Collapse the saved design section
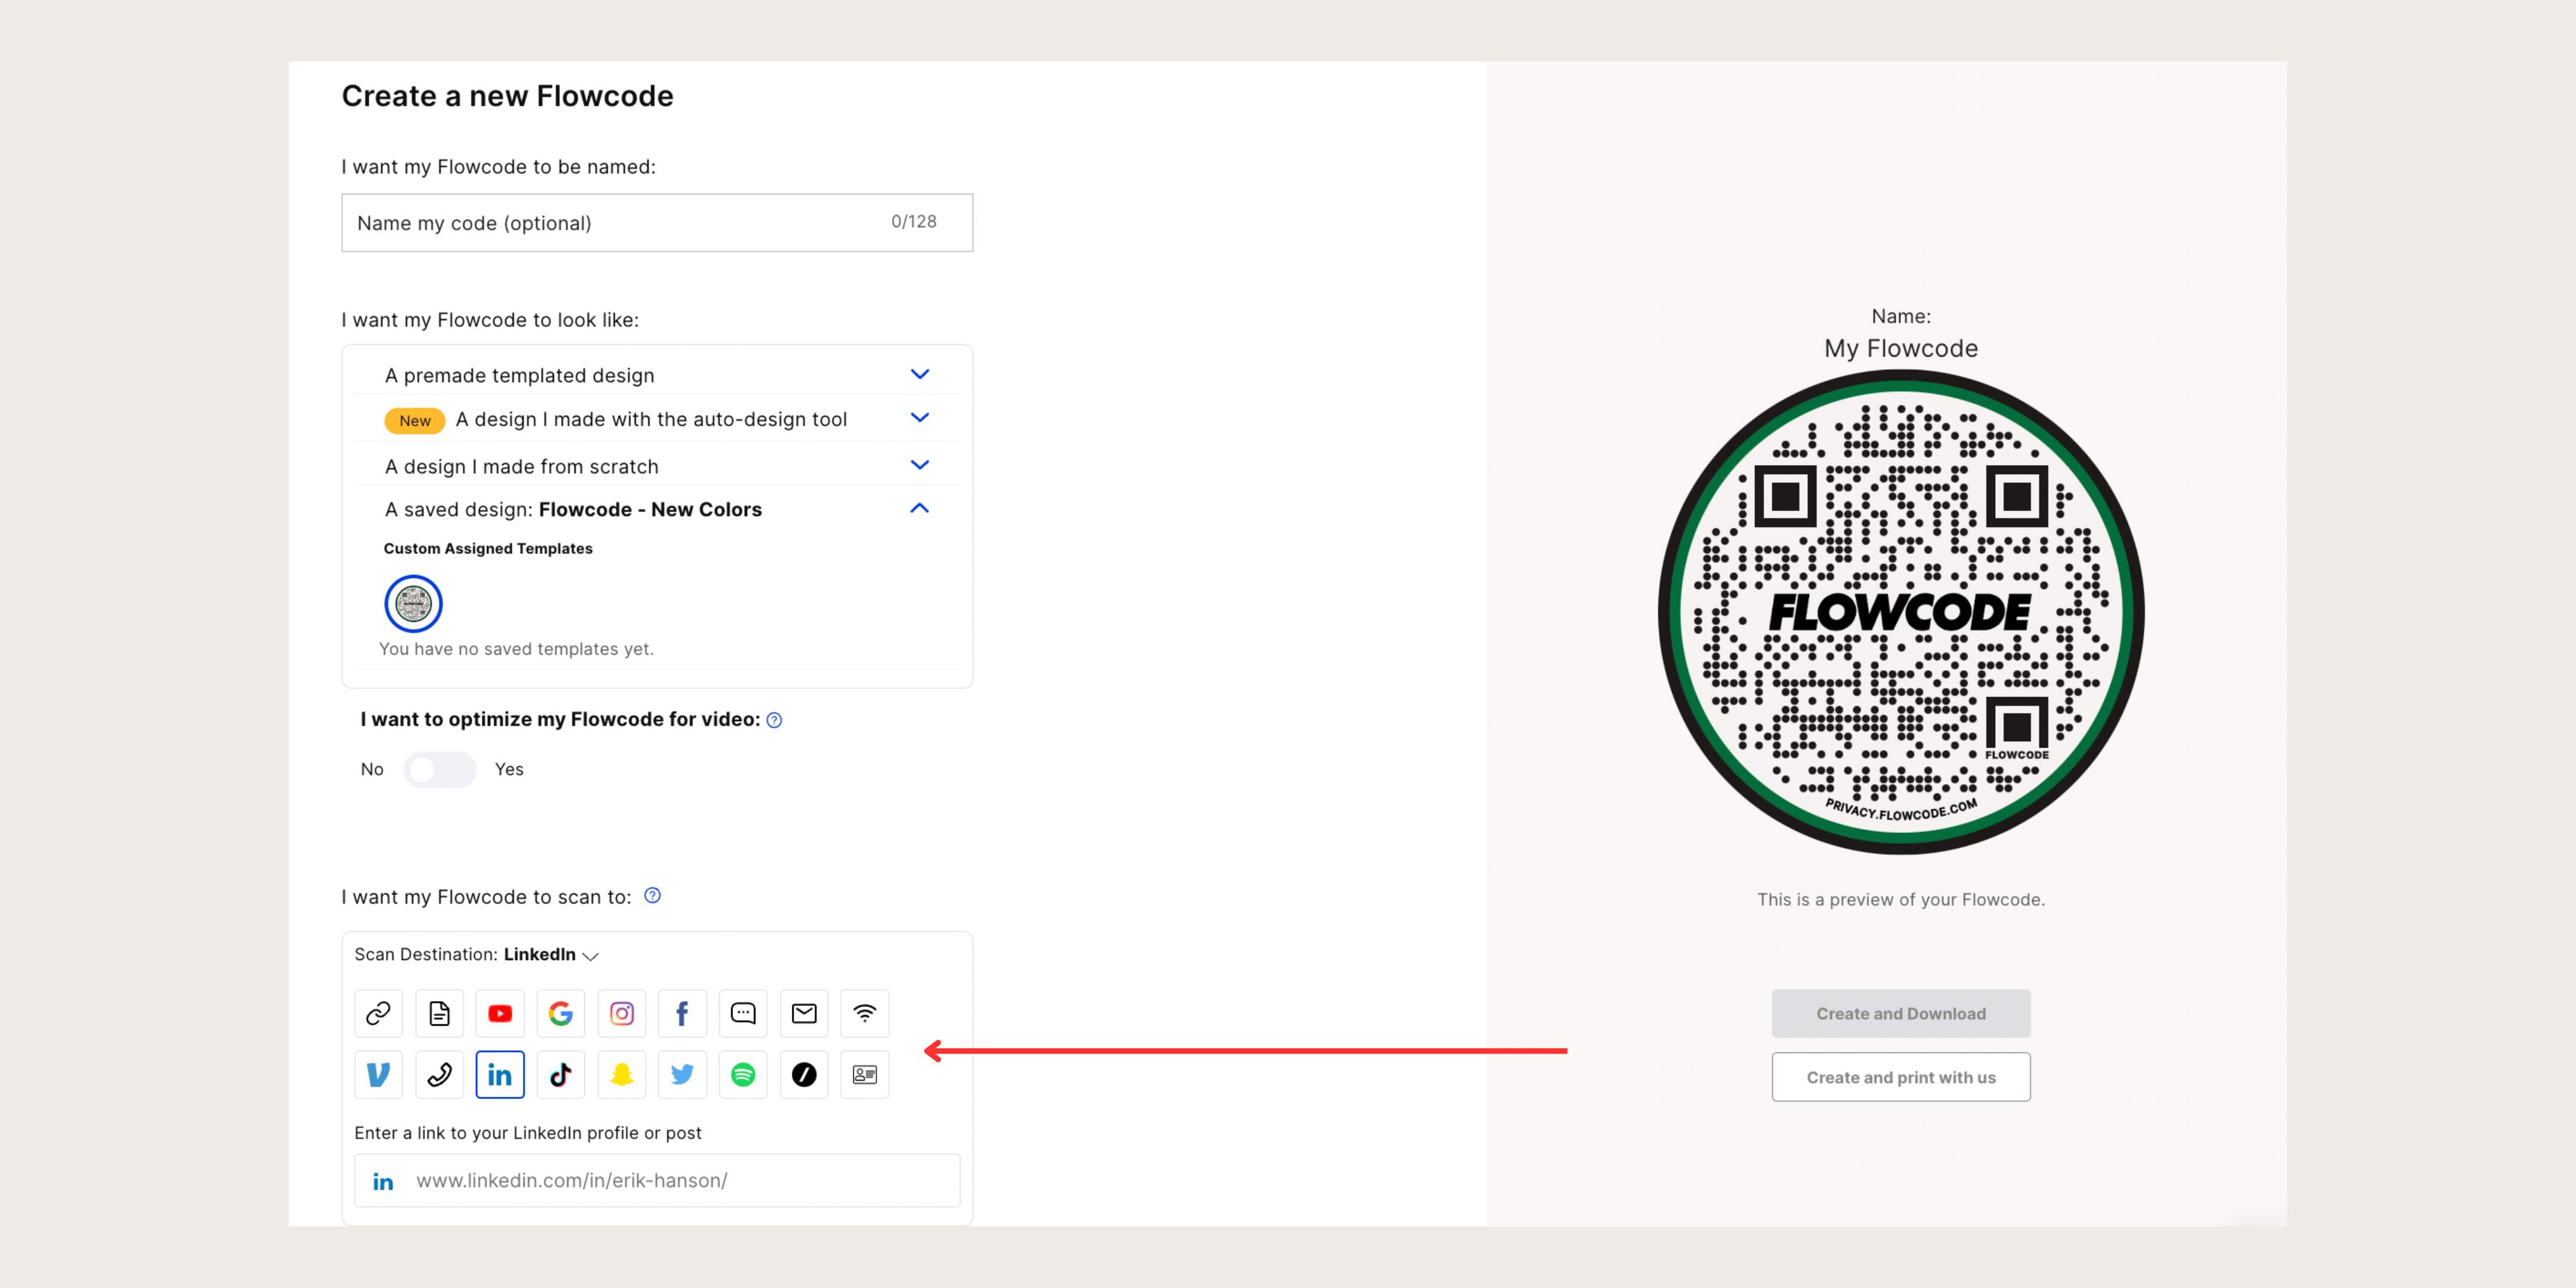 point(920,509)
